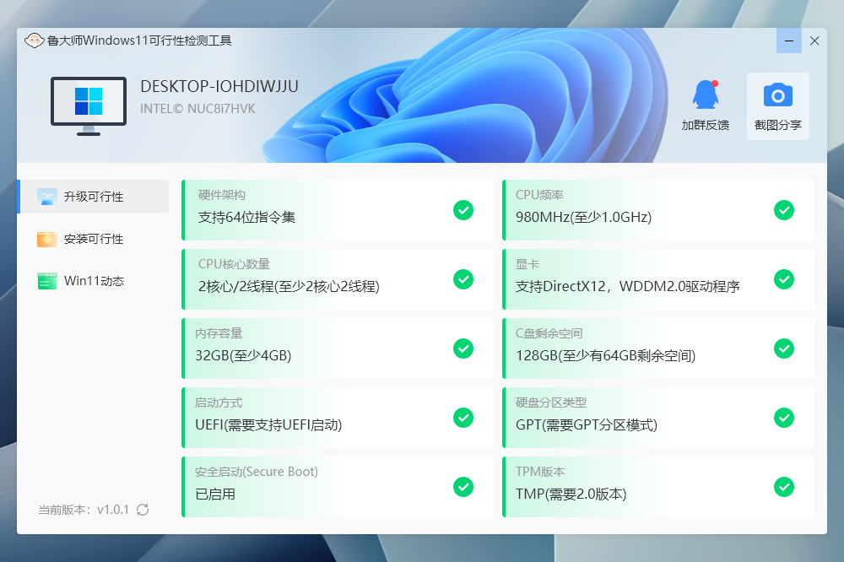
Task: Click the Windows 11 monitor icon
Action: (89, 105)
